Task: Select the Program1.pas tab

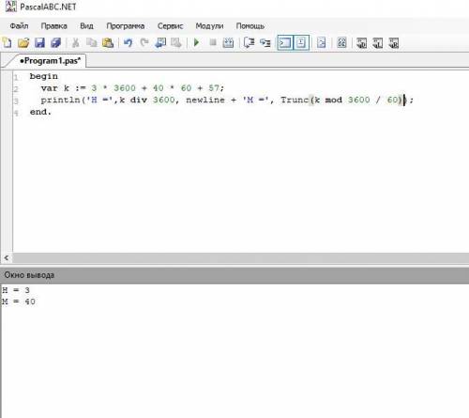Action: (x=50, y=61)
